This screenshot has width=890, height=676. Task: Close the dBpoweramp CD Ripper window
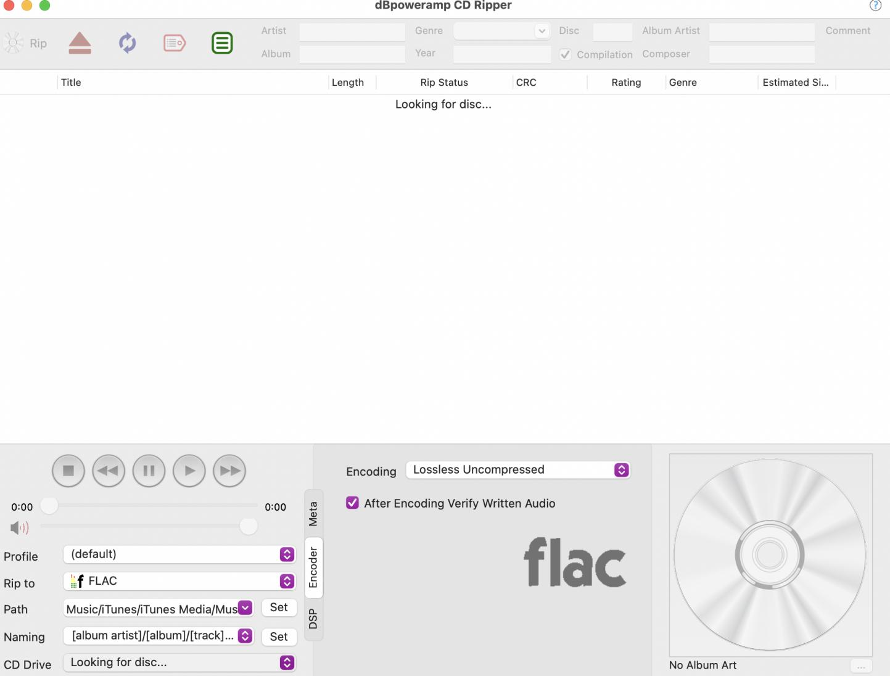pyautogui.click(x=9, y=6)
